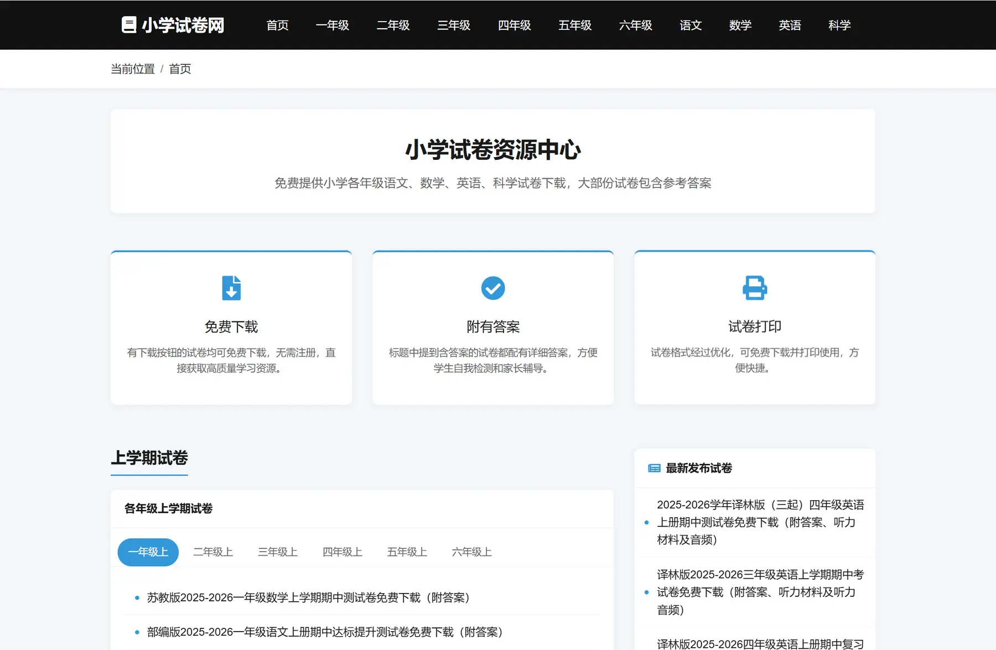Open the 语文 subject page
The height and width of the screenshot is (650, 996).
click(690, 25)
